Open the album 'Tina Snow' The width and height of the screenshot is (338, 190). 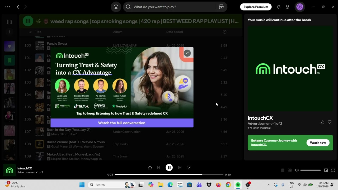[x=120, y=156]
